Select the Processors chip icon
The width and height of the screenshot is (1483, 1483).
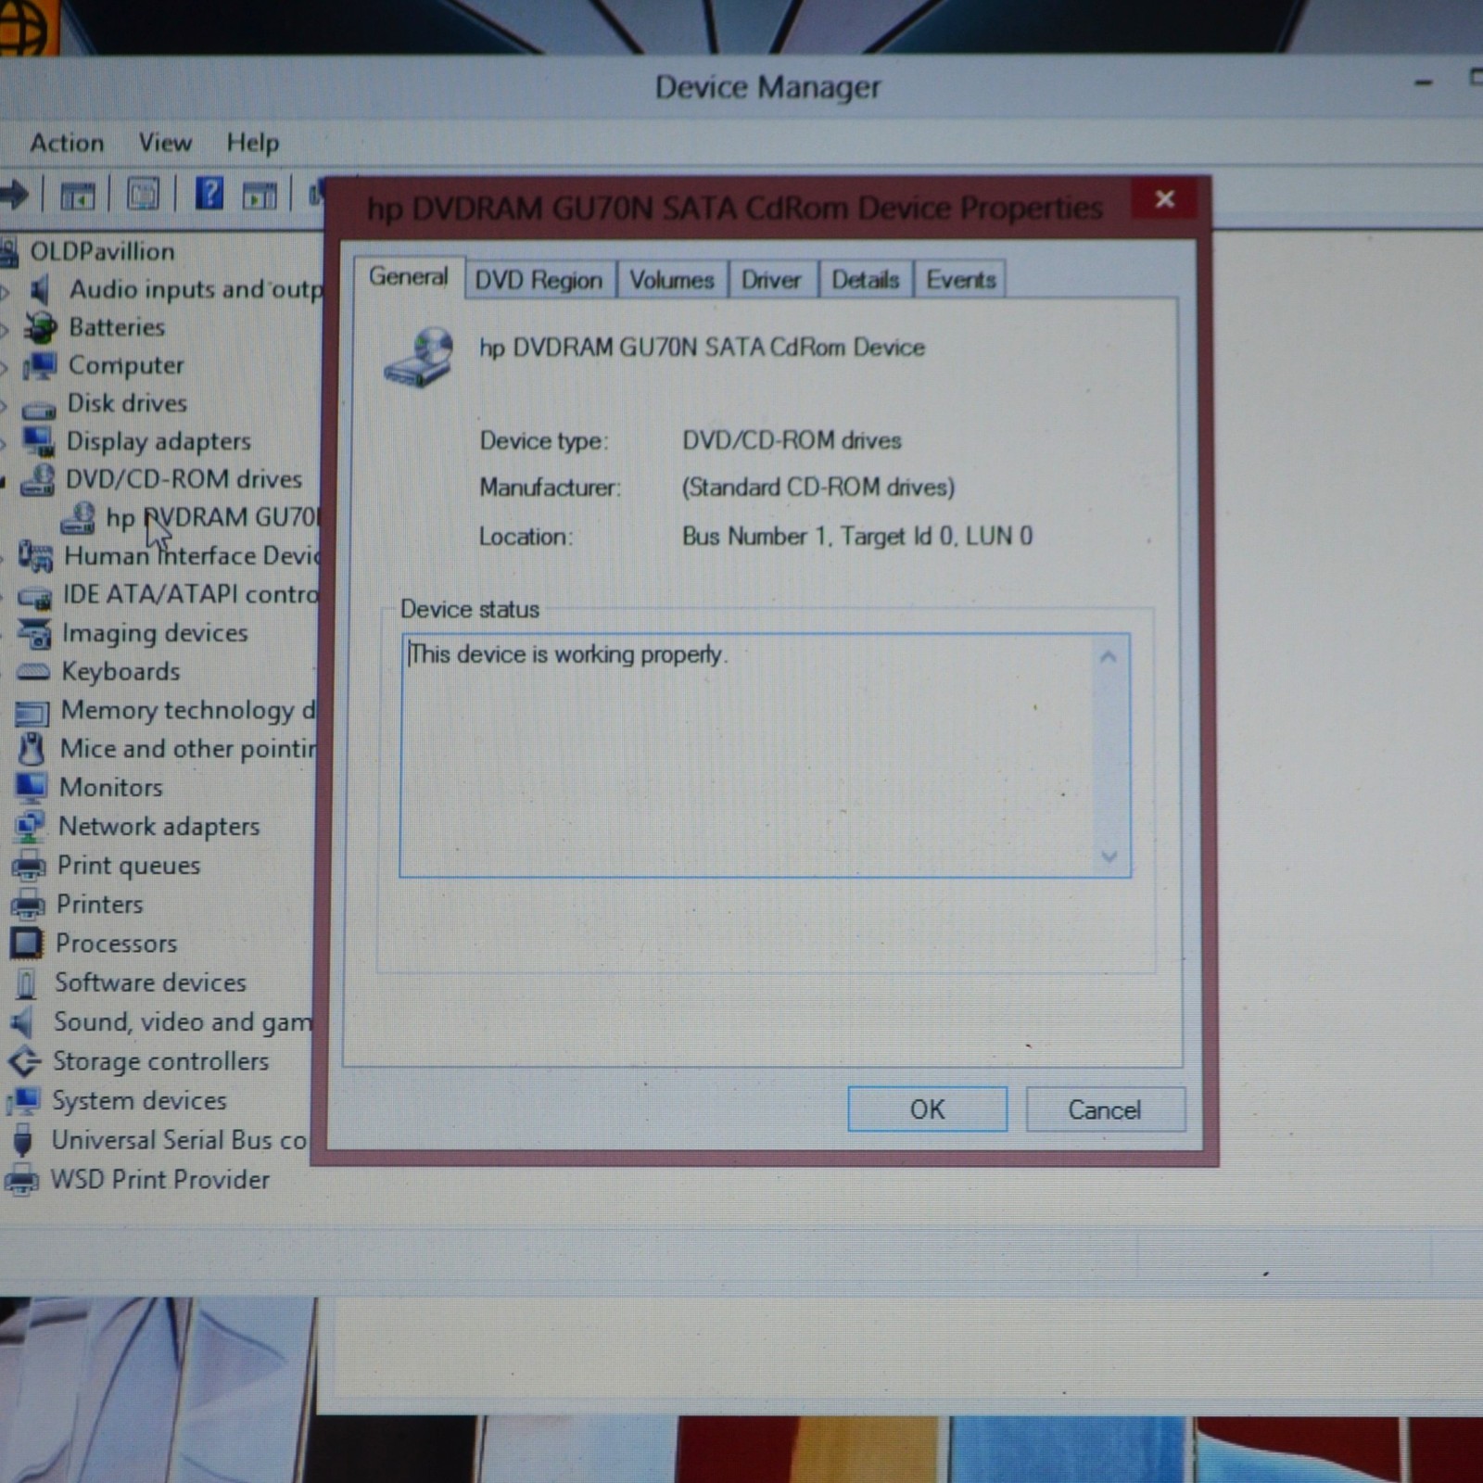(26, 944)
